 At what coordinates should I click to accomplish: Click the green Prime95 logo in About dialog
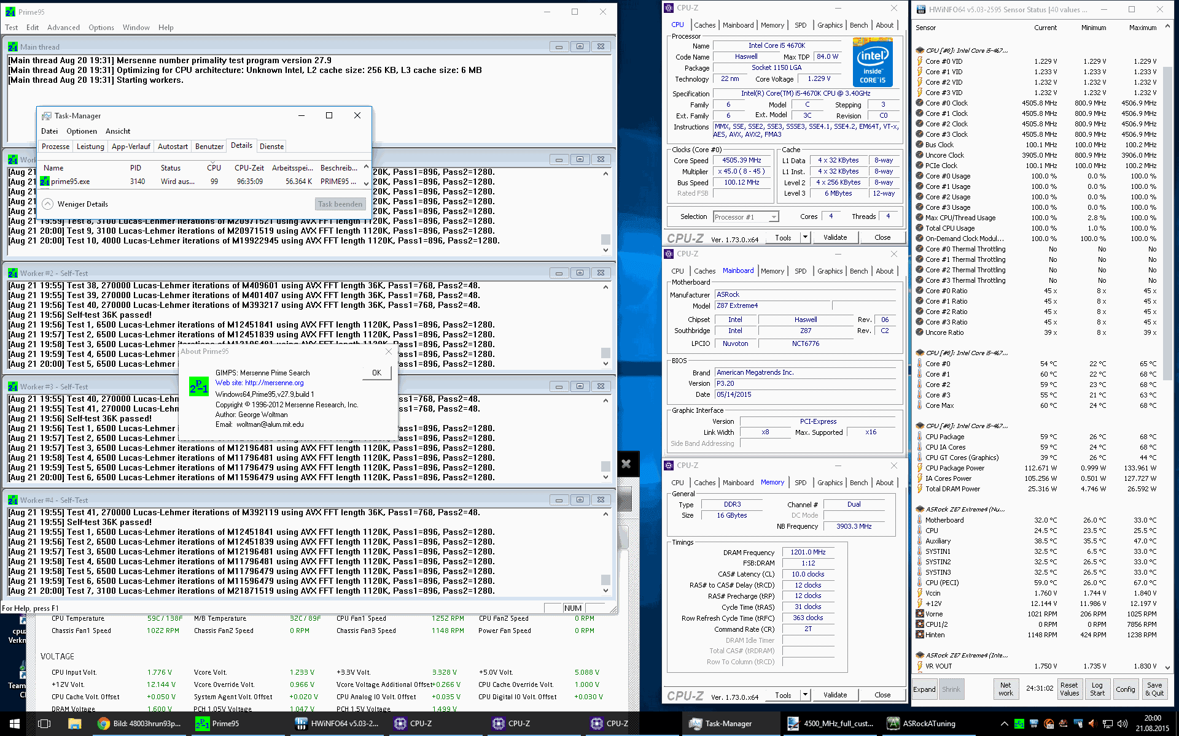point(199,386)
